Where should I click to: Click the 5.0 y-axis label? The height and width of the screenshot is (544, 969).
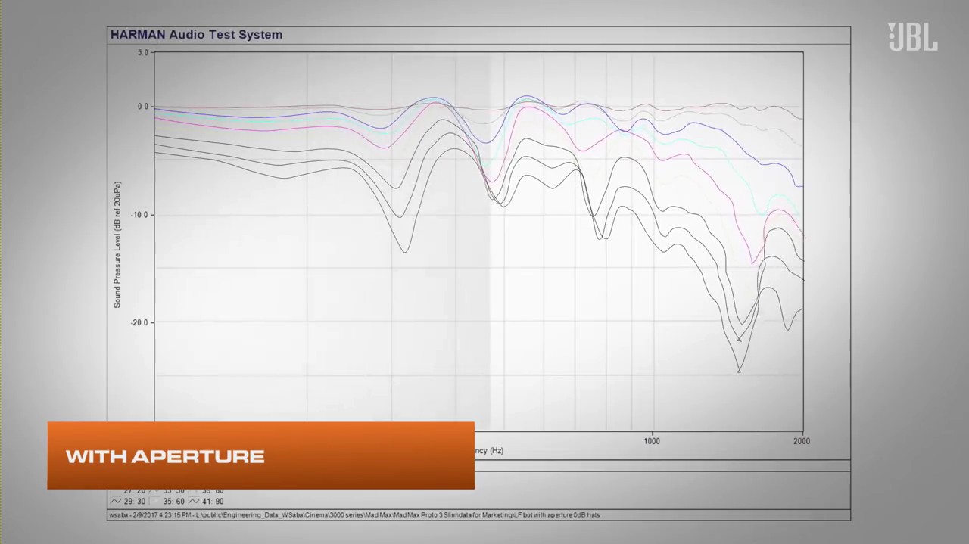click(x=143, y=53)
